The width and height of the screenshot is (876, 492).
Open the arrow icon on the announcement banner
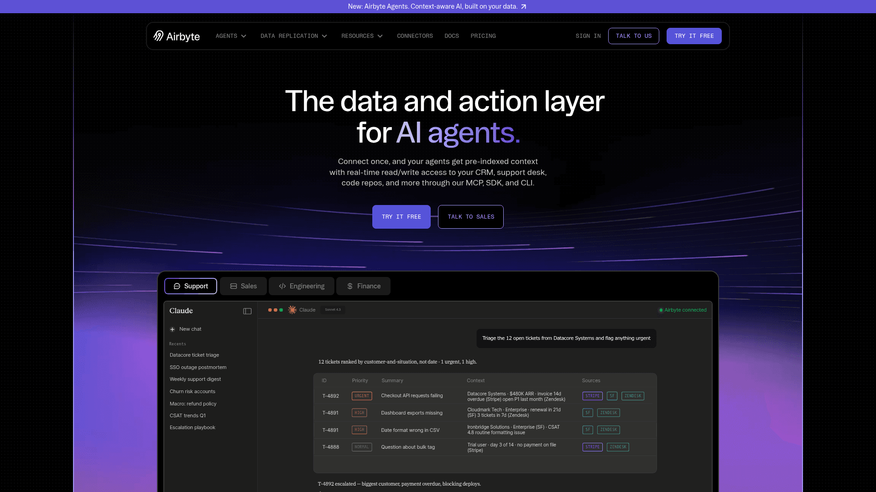coord(523,7)
